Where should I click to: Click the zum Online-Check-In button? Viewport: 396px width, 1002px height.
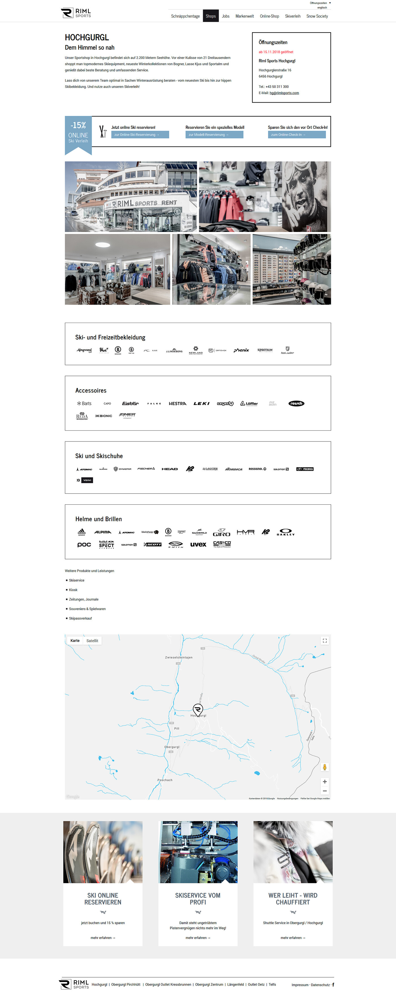[x=297, y=135]
